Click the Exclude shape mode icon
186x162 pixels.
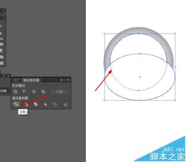tap(44, 92)
